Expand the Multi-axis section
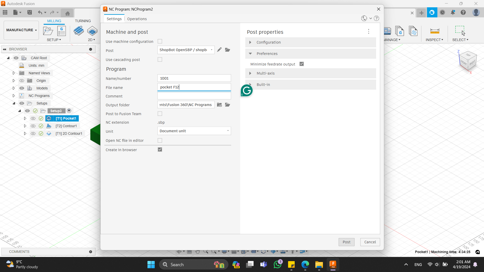The image size is (484, 272). (251, 73)
